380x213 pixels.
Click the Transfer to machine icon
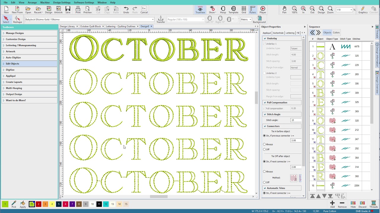pos(161,20)
